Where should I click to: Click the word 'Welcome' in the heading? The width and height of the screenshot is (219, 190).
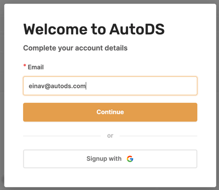[x=55, y=30]
